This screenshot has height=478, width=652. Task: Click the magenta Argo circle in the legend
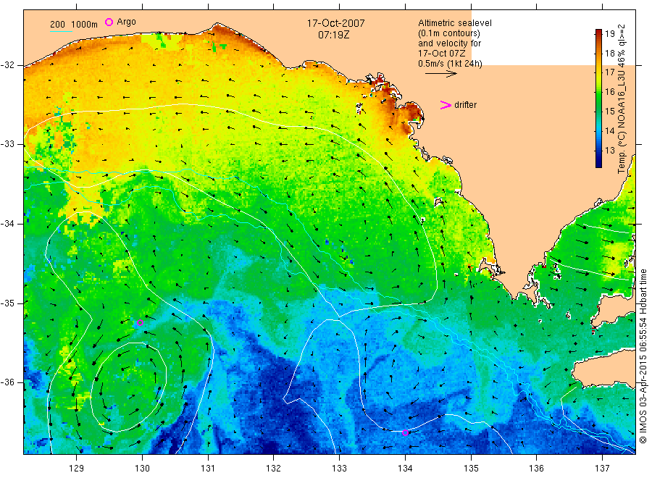click(x=109, y=22)
